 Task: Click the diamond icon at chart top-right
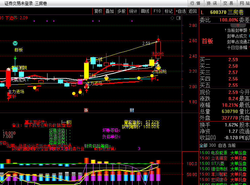[x=172, y=18]
